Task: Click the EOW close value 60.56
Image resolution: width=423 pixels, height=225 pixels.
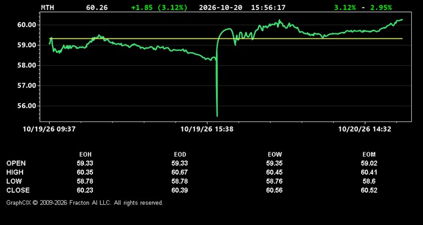Action: pos(274,190)
